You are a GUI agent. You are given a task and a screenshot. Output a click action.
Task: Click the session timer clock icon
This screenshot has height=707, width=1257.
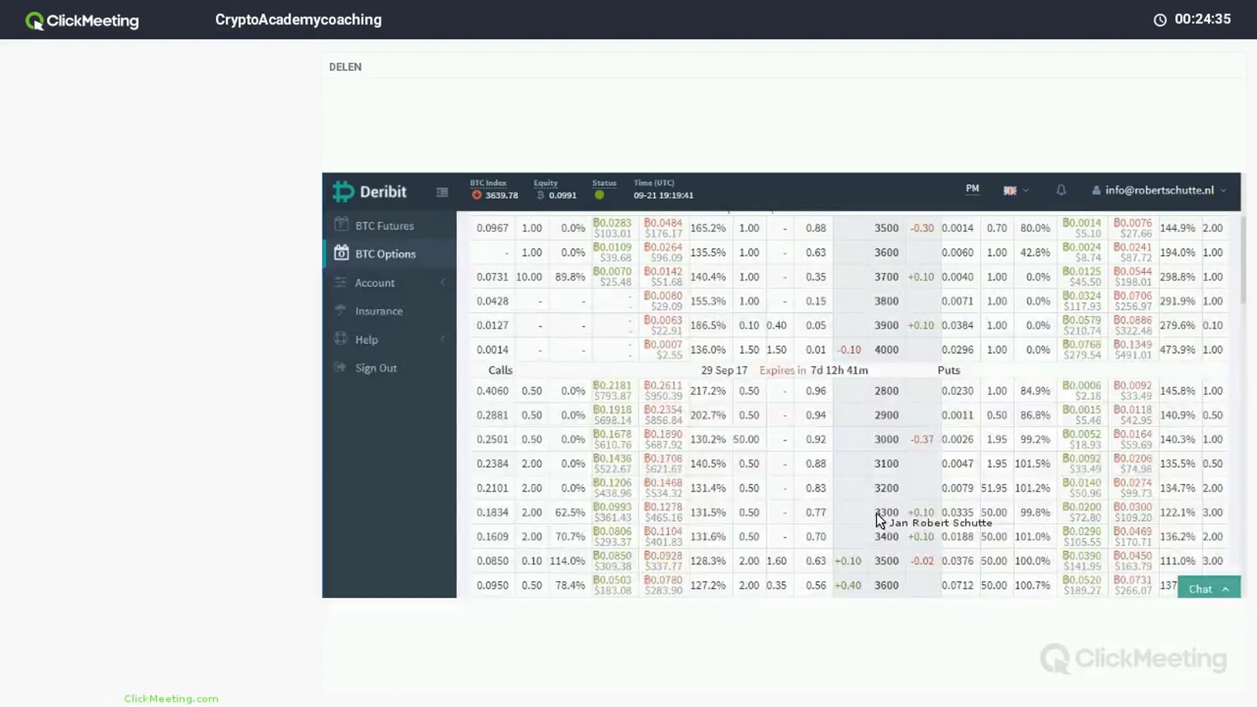pos(1159,20)
